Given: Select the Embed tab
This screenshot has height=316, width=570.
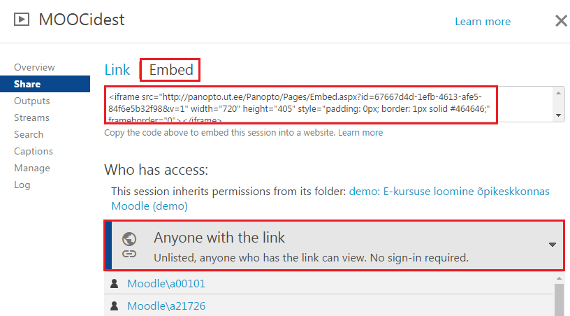Looking at the screenshot, I should 171,70.
